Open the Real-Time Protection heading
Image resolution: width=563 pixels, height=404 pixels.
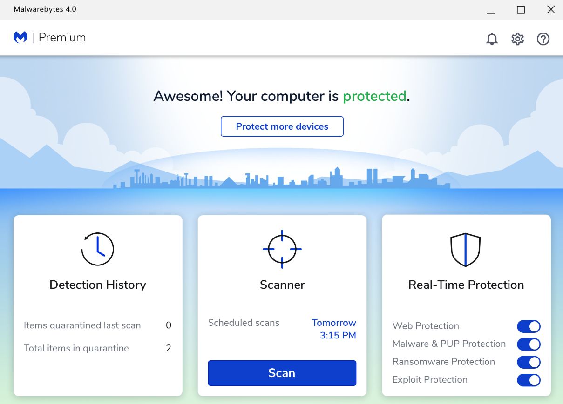(466, 285)
